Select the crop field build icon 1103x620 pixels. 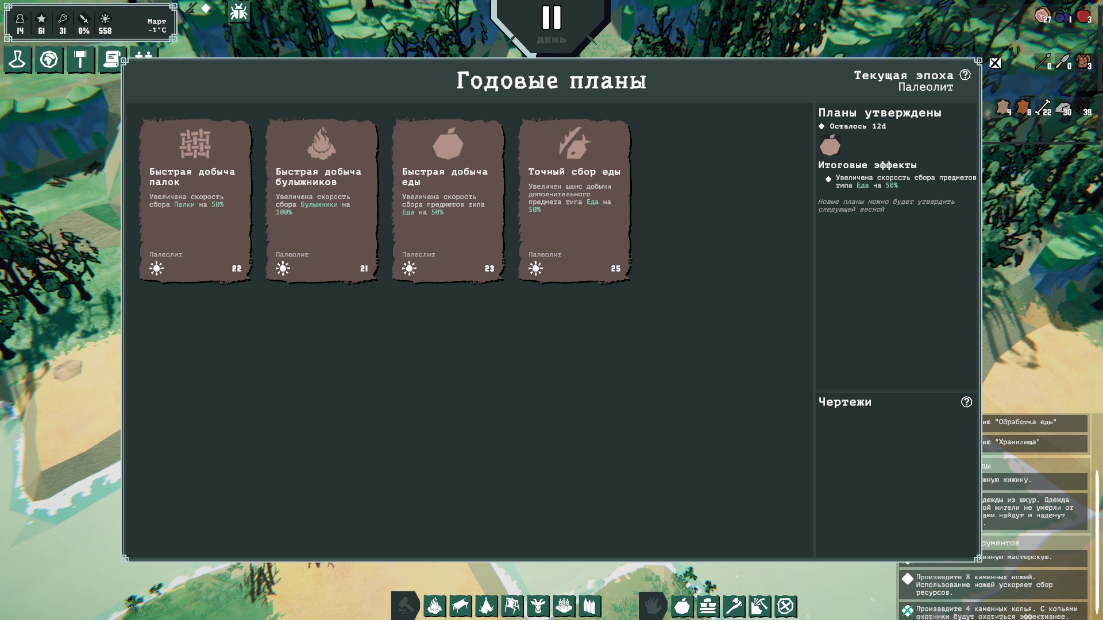point(564,606)
